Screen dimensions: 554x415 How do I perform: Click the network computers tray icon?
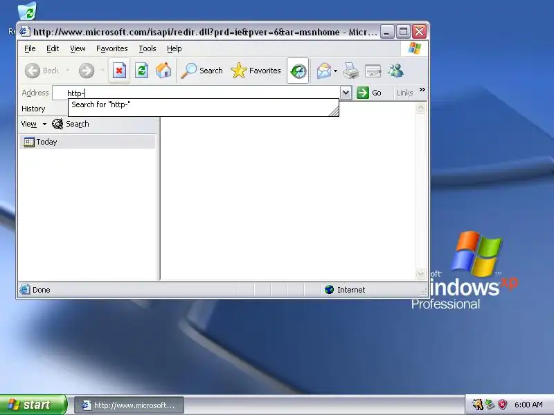coord(490,404)
